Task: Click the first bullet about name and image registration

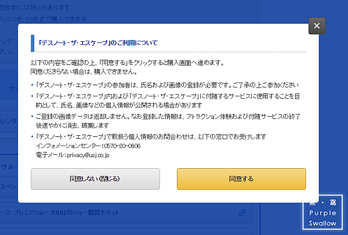Action: tap(167, 85)
